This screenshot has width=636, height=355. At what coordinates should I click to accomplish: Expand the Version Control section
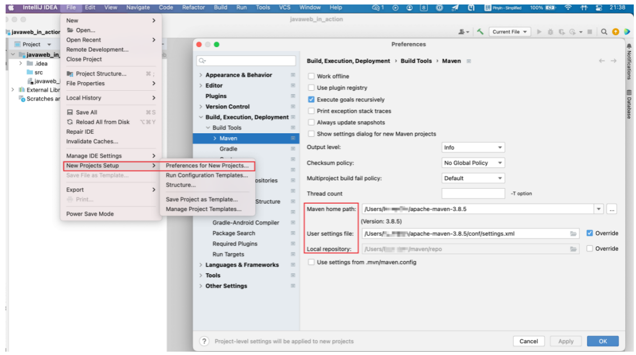pyautogui.click(x=201, y=106)
